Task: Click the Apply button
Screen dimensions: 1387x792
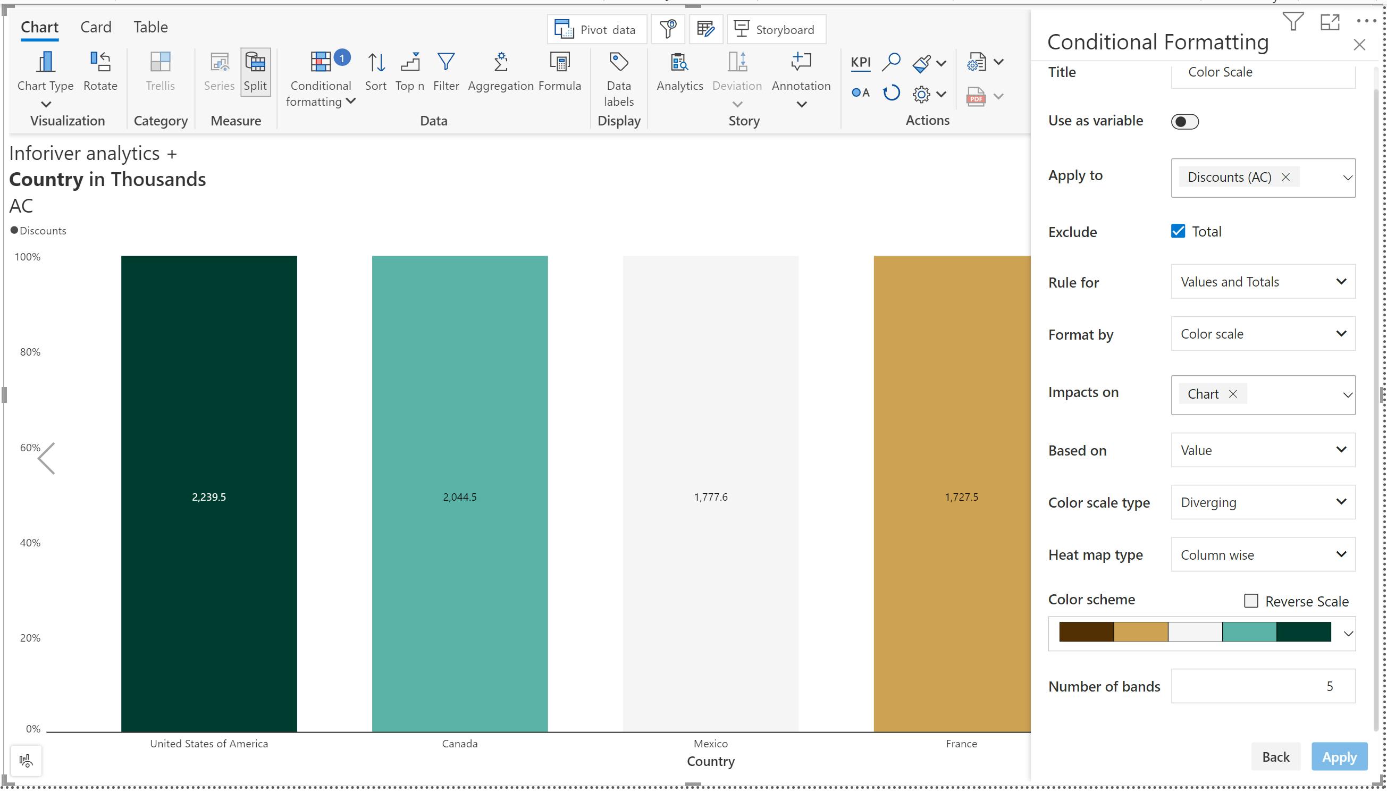Action: tap(1339, 756)
